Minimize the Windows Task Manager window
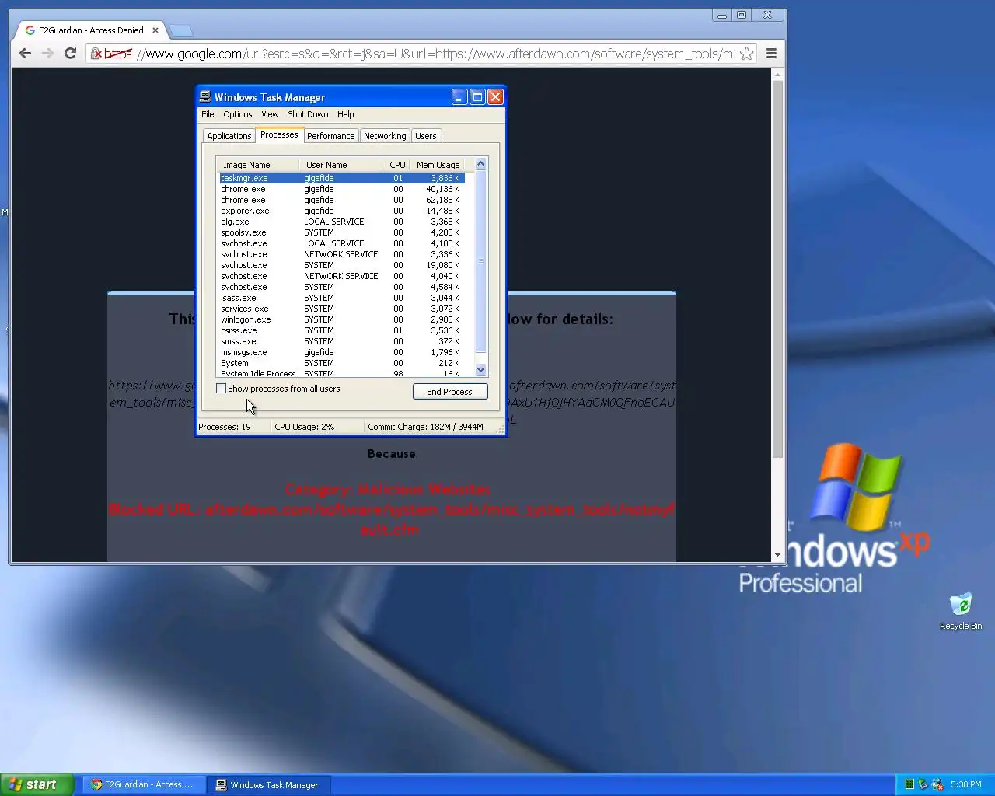 (459, 97)
